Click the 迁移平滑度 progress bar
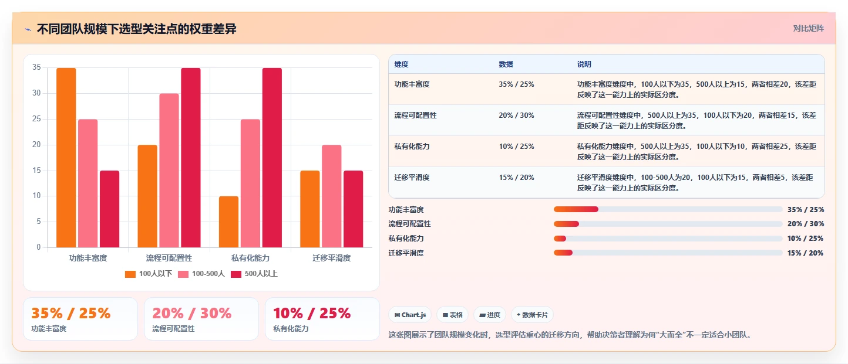Screen dimensions: 848x364 [668, 253]
